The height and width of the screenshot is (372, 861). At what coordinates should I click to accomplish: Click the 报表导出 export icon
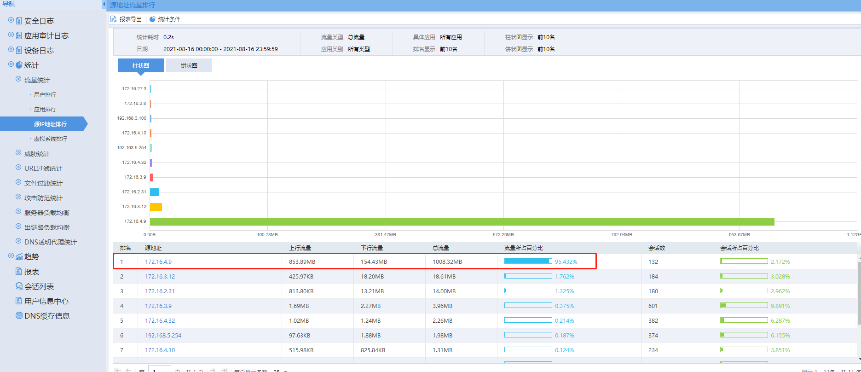click(113, 19)
